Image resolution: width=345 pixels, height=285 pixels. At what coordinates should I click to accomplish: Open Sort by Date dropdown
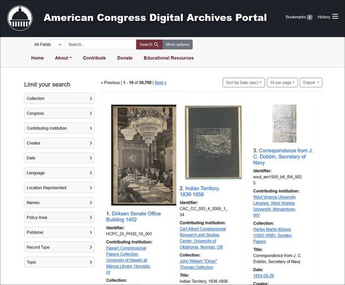(243, 83)
